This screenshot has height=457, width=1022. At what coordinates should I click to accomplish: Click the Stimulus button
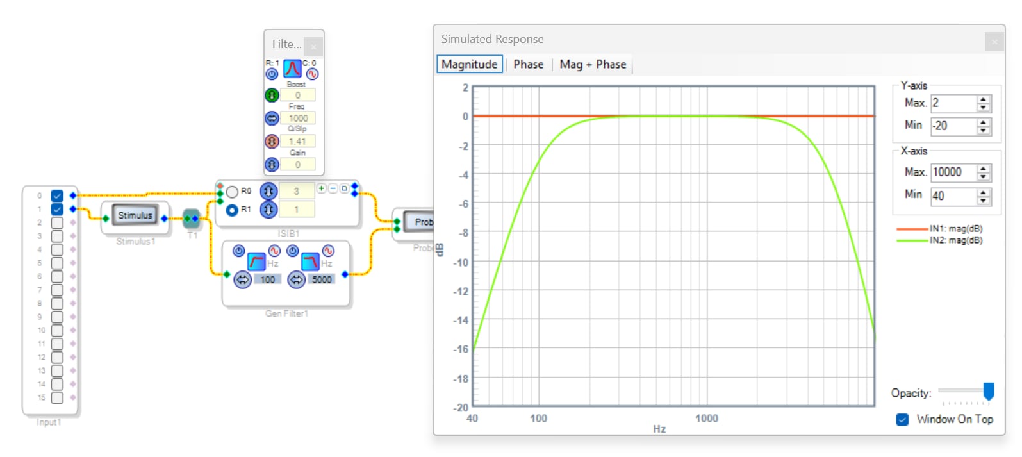click(135, 215)
